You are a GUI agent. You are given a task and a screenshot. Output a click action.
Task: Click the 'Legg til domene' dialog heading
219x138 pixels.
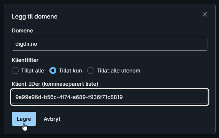click(x=34, y=16)
